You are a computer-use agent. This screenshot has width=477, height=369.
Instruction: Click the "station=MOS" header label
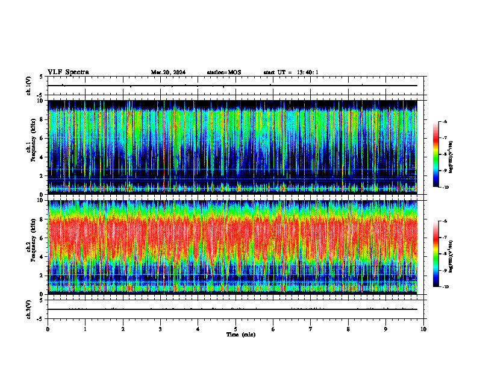pos(224,72)
